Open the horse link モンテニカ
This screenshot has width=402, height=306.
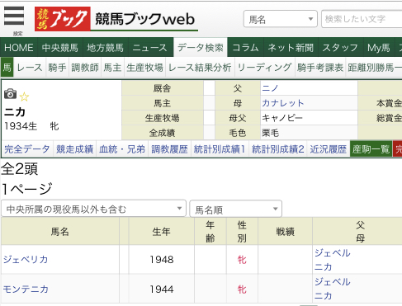tap(26, 289)
